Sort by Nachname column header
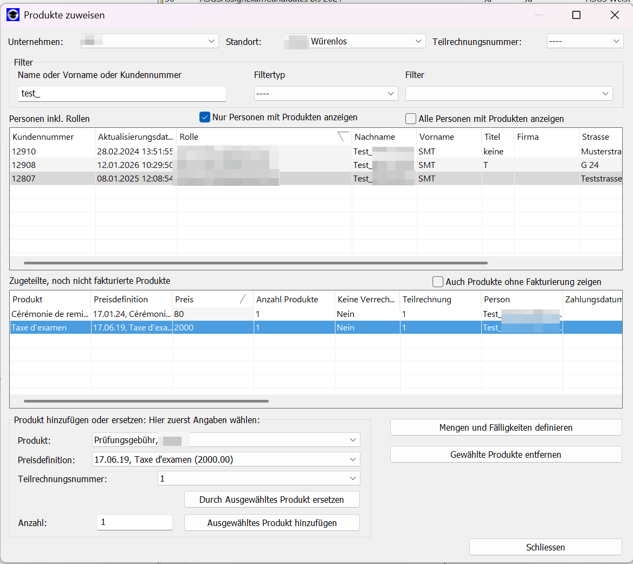This screenshot has height=564, width=633. pyautogui.click(x=384, y=137)
